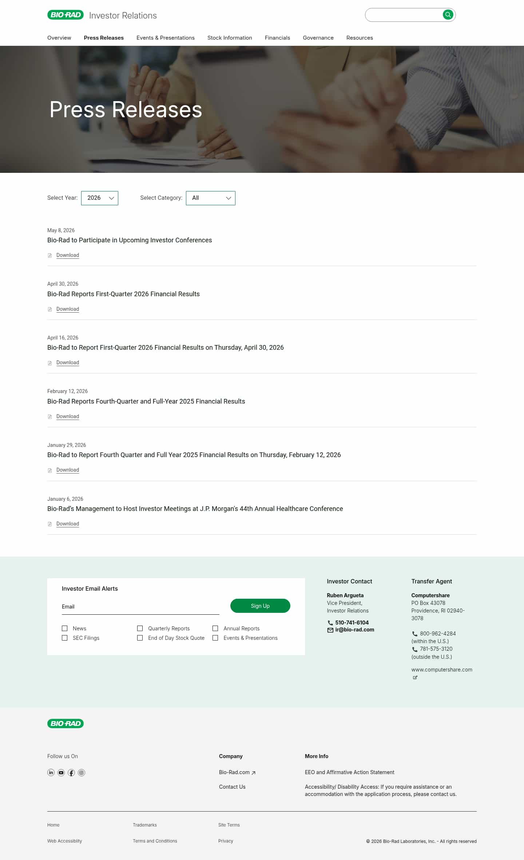
Task: Click the phone icon next to 800-962-4284
Action: pyautogui.click(x=414, y=634)
